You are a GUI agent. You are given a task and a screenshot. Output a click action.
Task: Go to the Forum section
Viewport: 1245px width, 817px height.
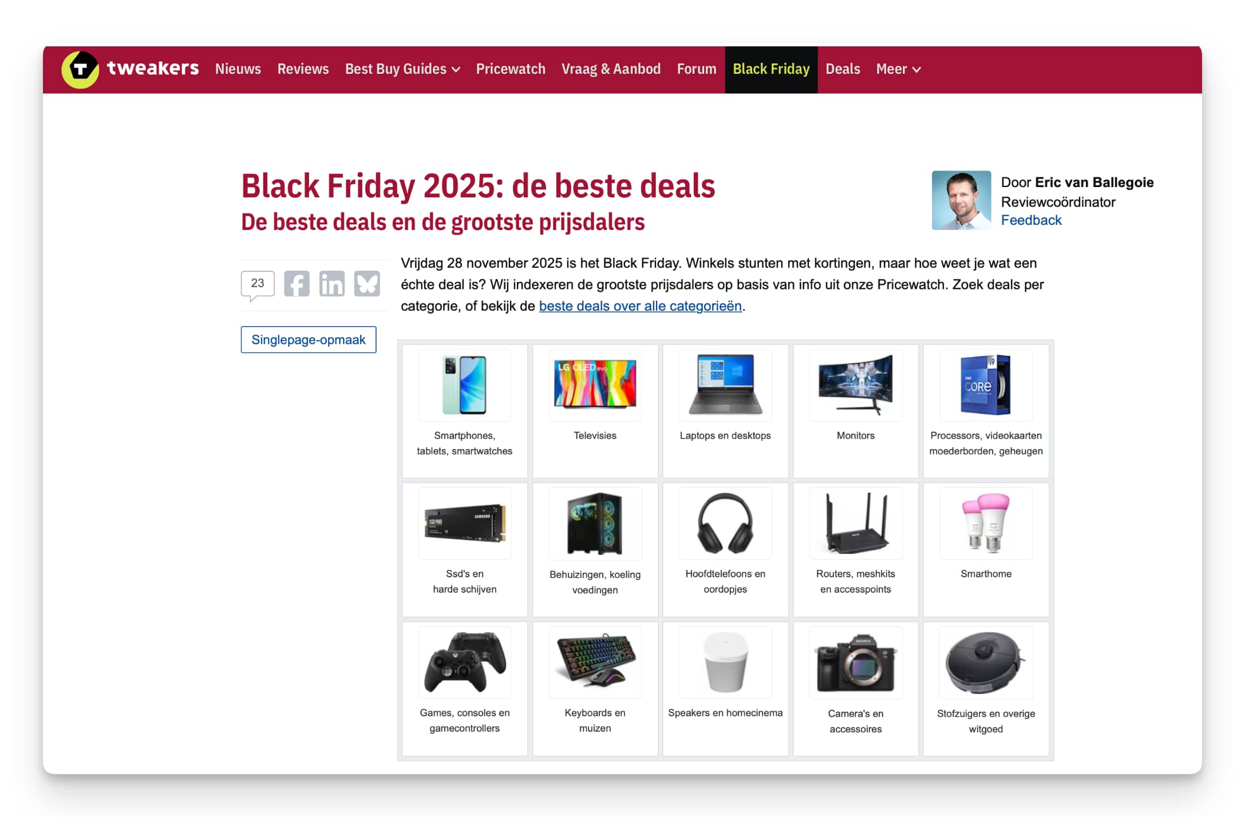pos(696,69)
